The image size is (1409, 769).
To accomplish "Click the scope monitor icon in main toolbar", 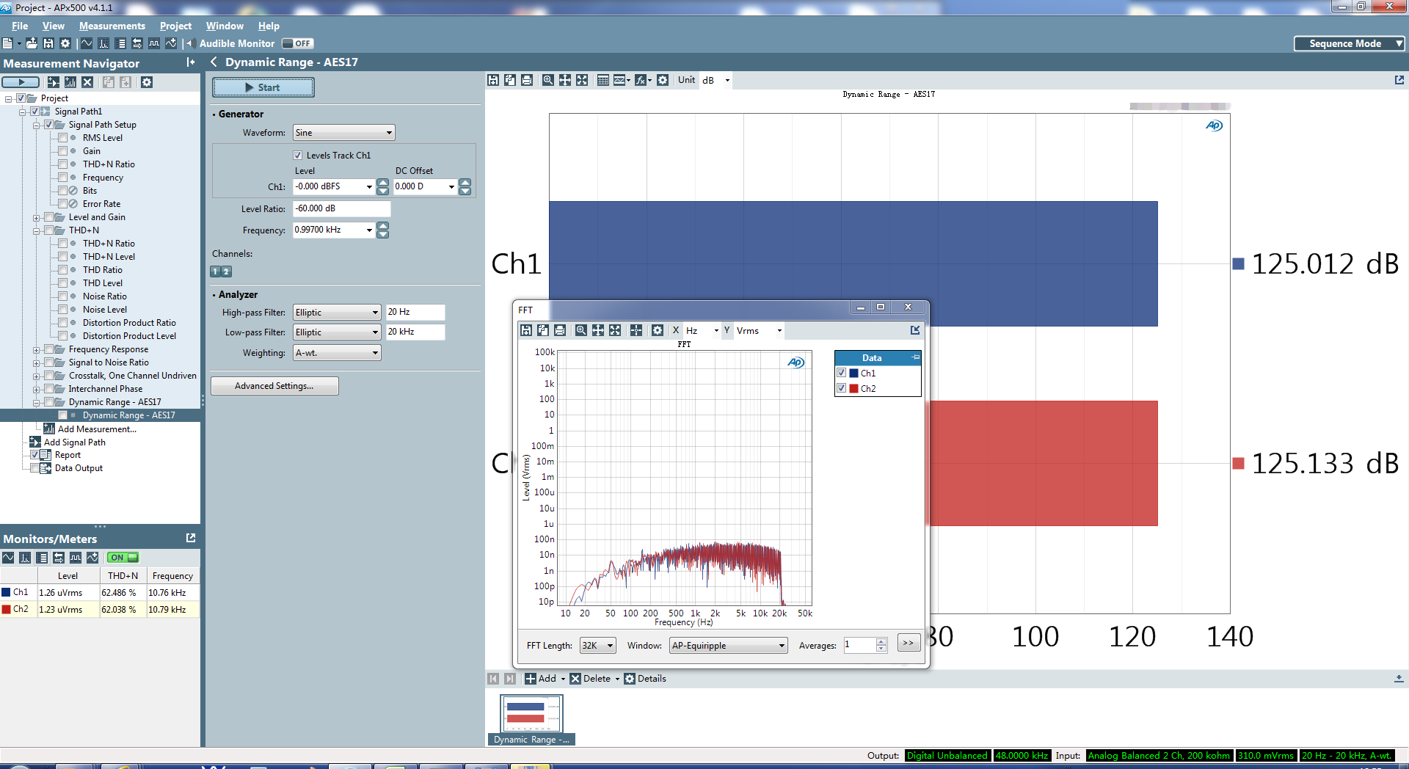I will click(x=87, y=43).
